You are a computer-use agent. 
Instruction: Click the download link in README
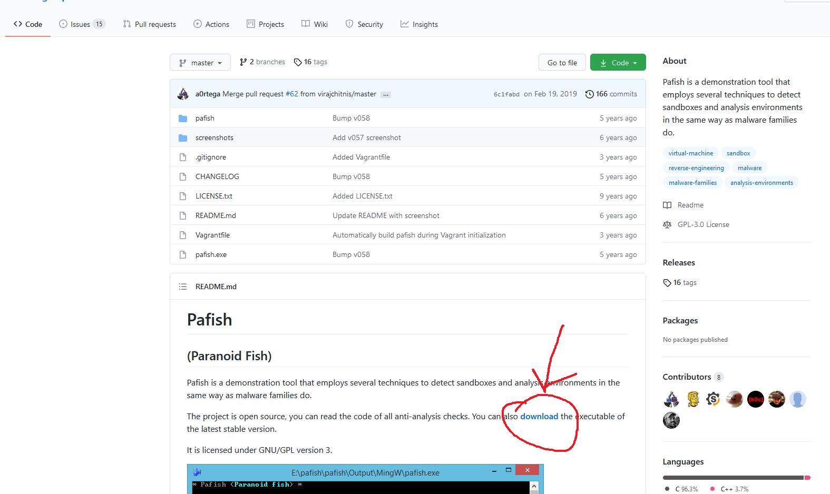(539, 417)
